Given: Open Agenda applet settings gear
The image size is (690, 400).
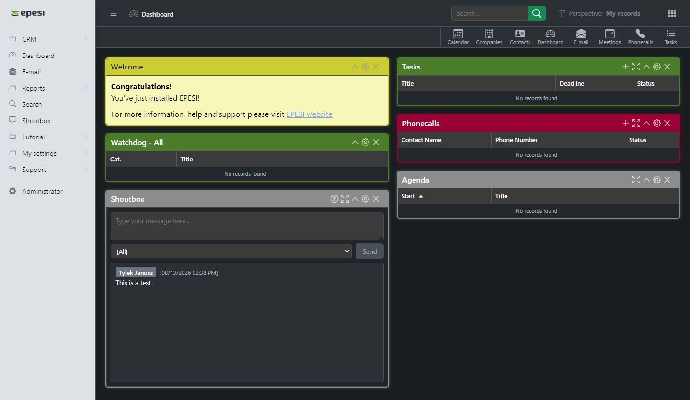Looking at the screenshot, I should click(x=656, y=180).
